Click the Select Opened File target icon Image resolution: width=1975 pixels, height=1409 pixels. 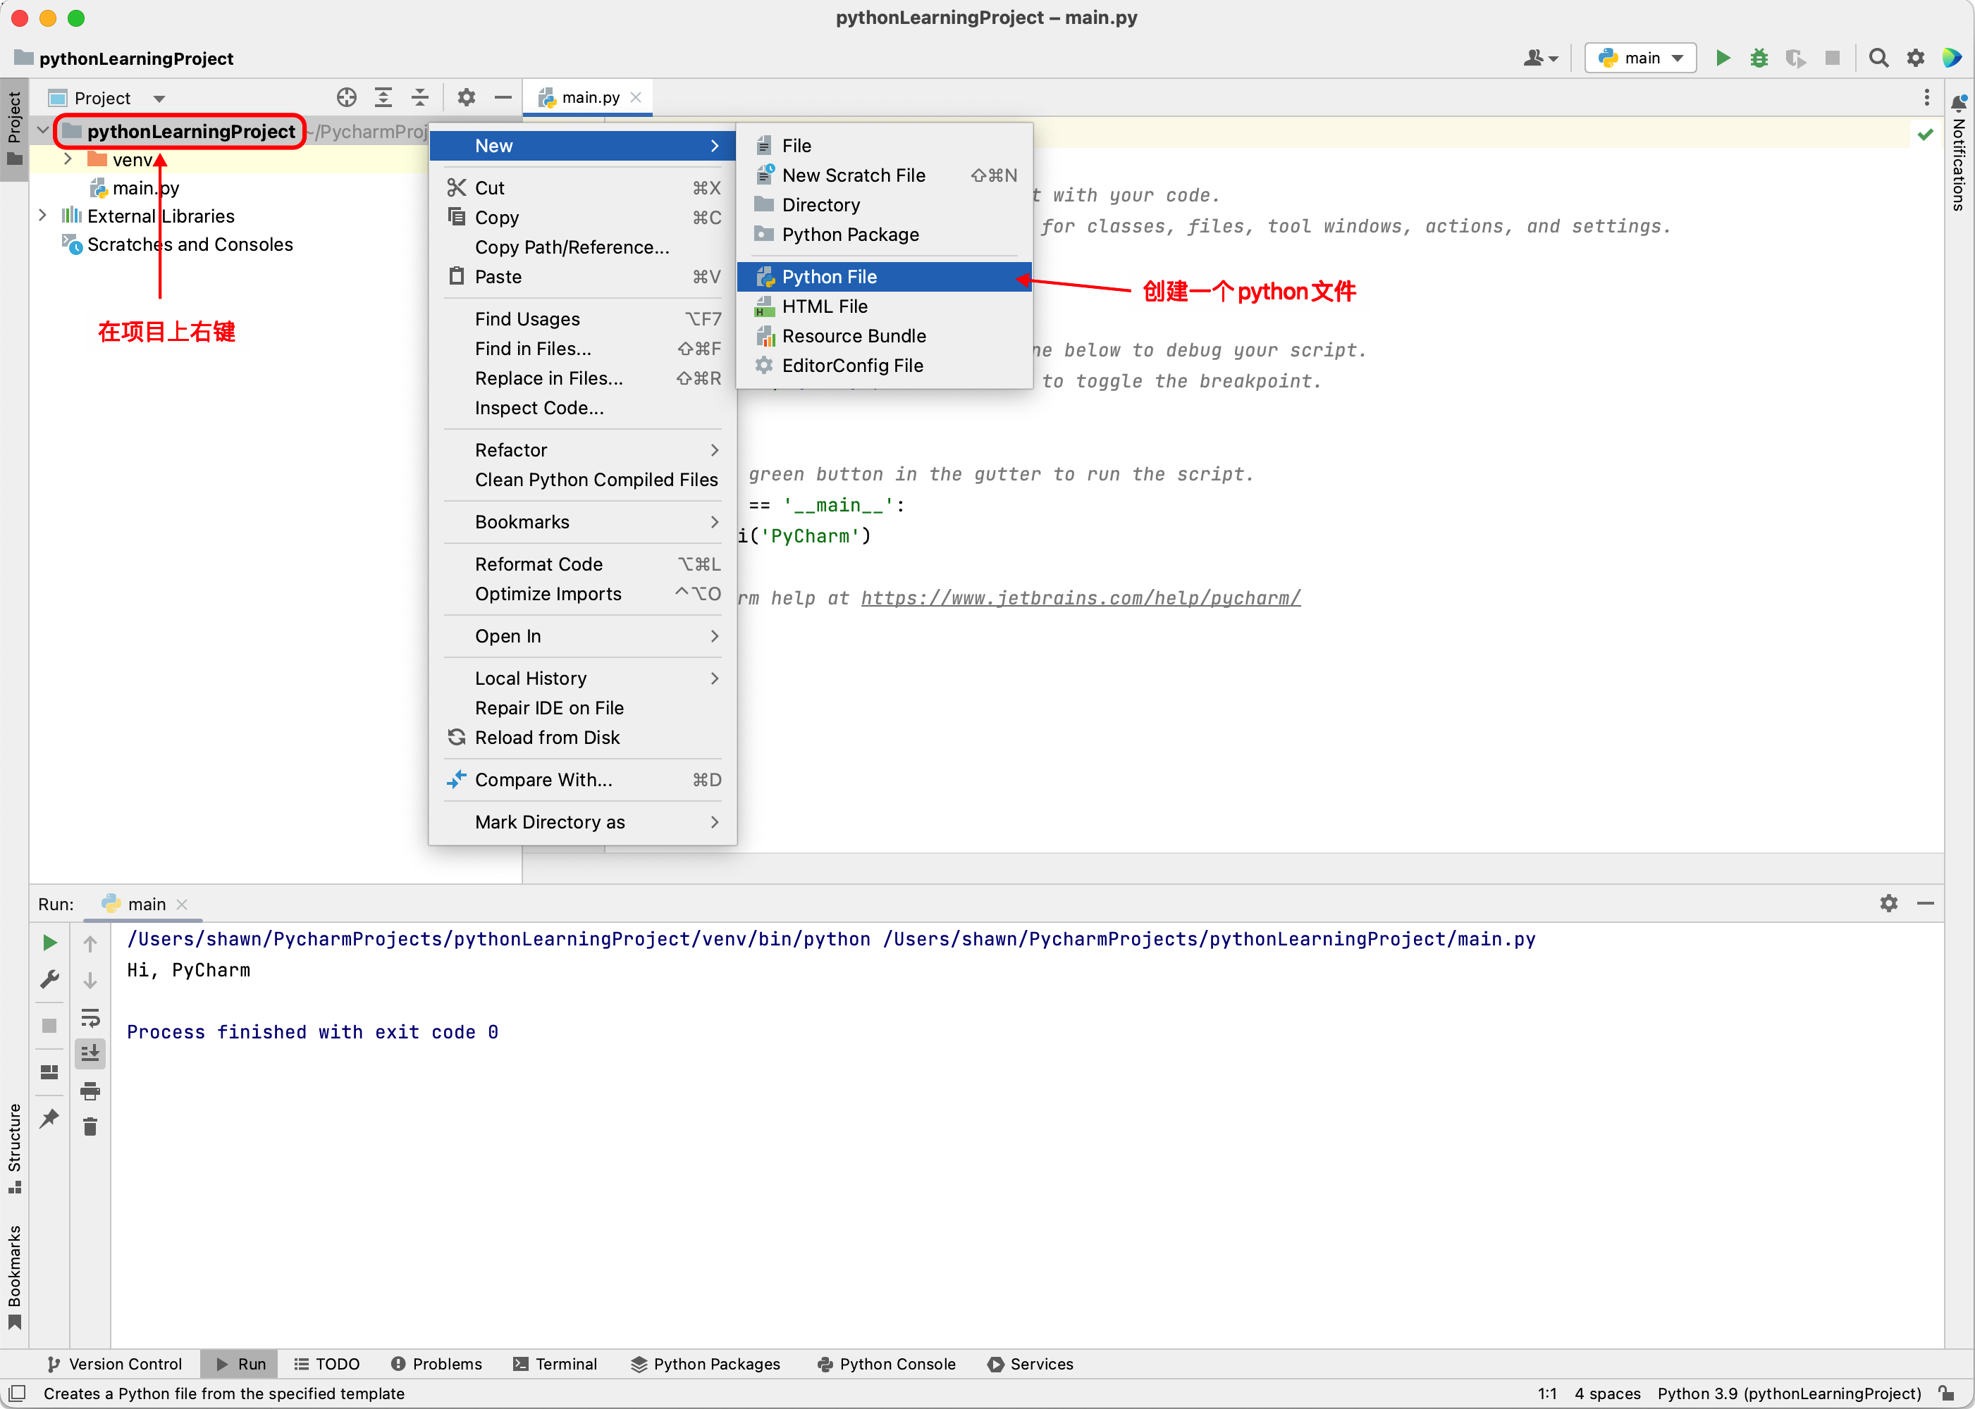[346, 97]
